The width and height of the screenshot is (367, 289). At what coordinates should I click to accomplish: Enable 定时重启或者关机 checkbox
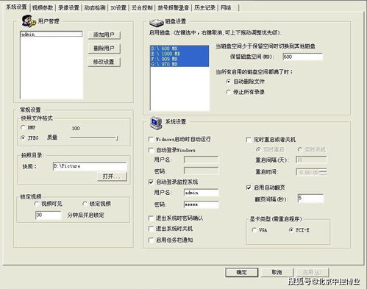(249, 140)
